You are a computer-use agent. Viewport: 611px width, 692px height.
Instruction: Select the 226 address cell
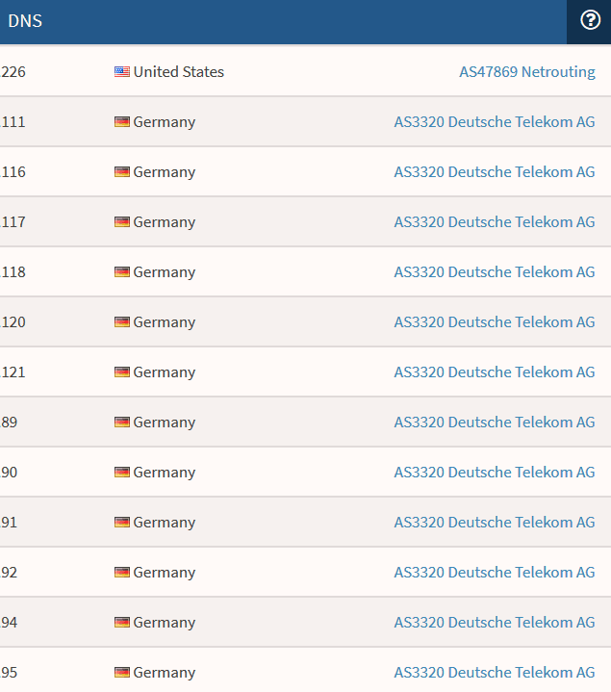coord(13,71)
